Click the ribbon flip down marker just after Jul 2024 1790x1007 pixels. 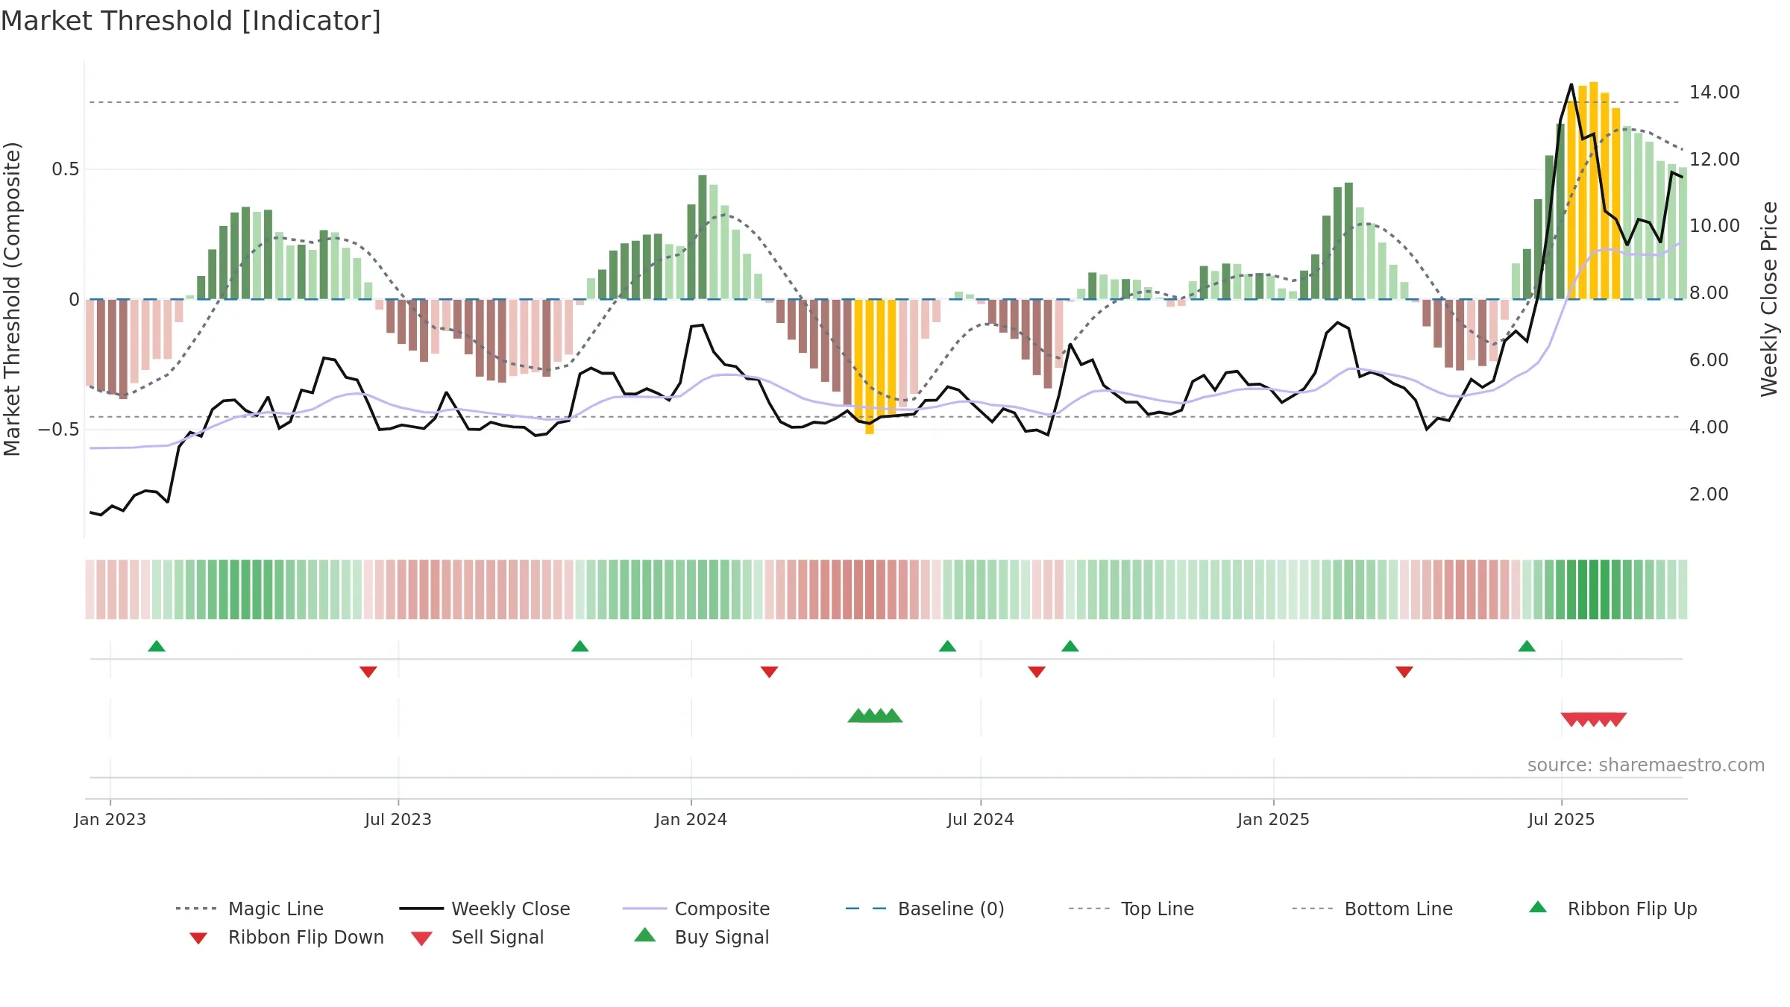[x=1037, y=672]
